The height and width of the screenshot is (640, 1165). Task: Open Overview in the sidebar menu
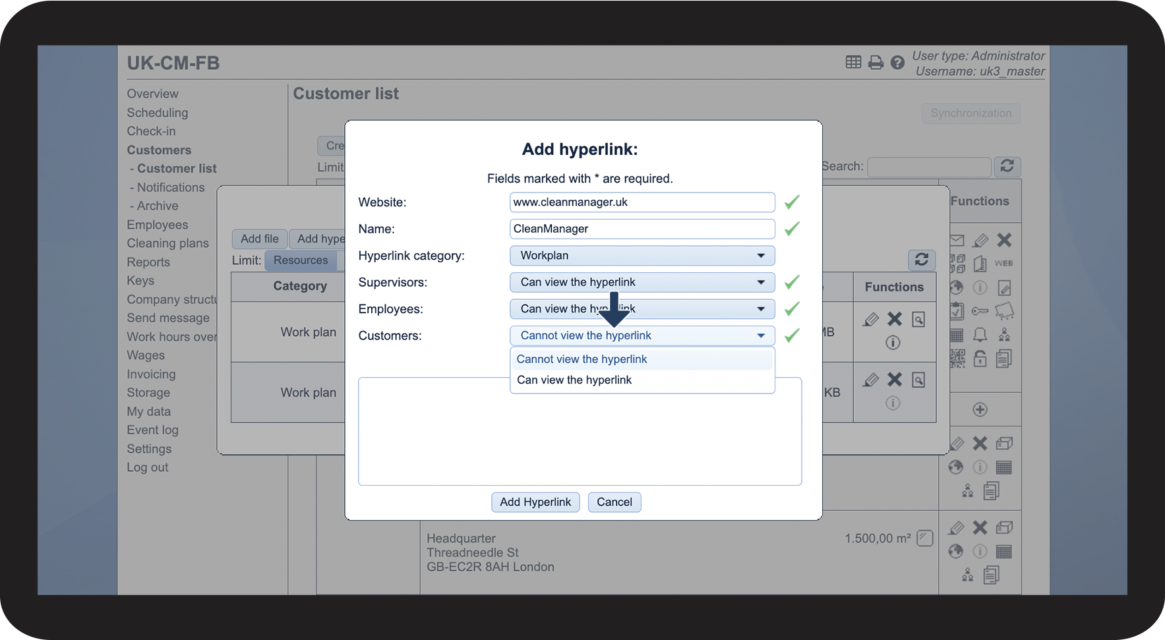pos(152,94)
